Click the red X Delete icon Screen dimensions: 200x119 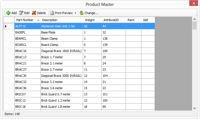click(x=34, y=13)
